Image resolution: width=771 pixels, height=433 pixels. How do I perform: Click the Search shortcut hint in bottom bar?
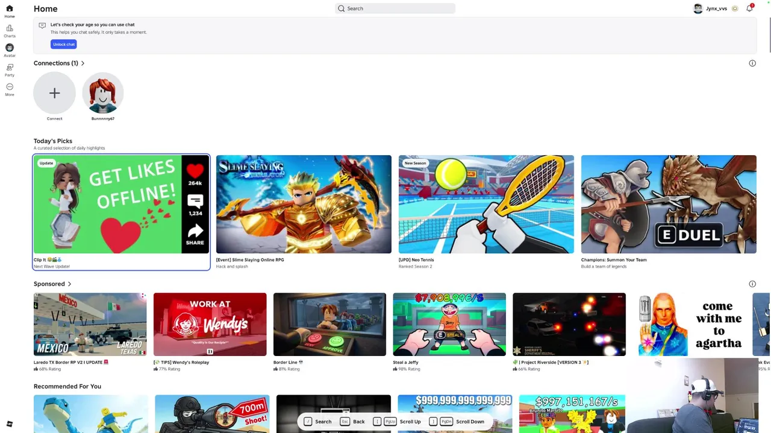pyautogui.click(x=317, y=422)
